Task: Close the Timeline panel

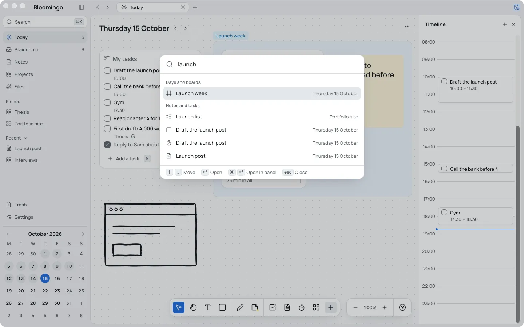Action: 513,24
